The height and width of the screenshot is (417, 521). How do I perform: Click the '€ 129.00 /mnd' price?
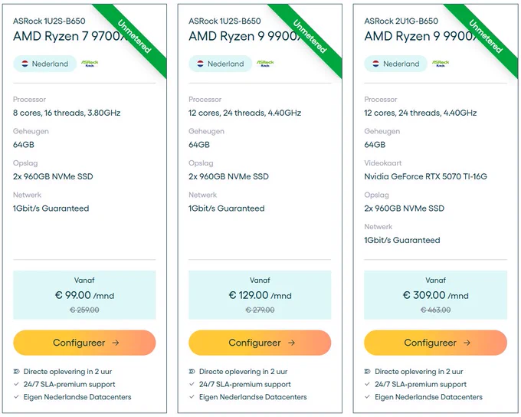[x=260, y=295]
